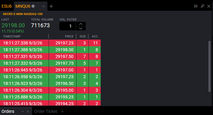
Task: Pop out the panel with arrow icon
Action: (202, 6)
